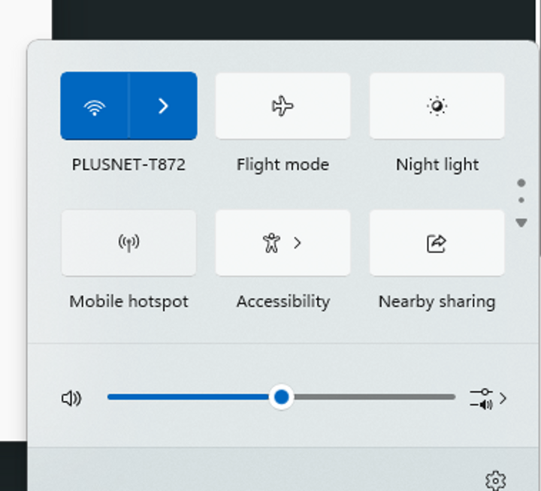The width and height of the screenshot is (541, 491).
Task: Click the Night light label
Action: (x=437, y=164)
